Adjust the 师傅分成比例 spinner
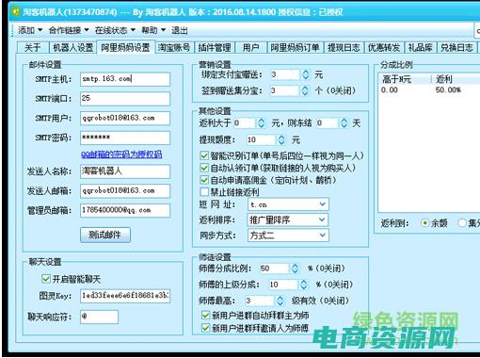Screen dimensions: 480x358 295,268
